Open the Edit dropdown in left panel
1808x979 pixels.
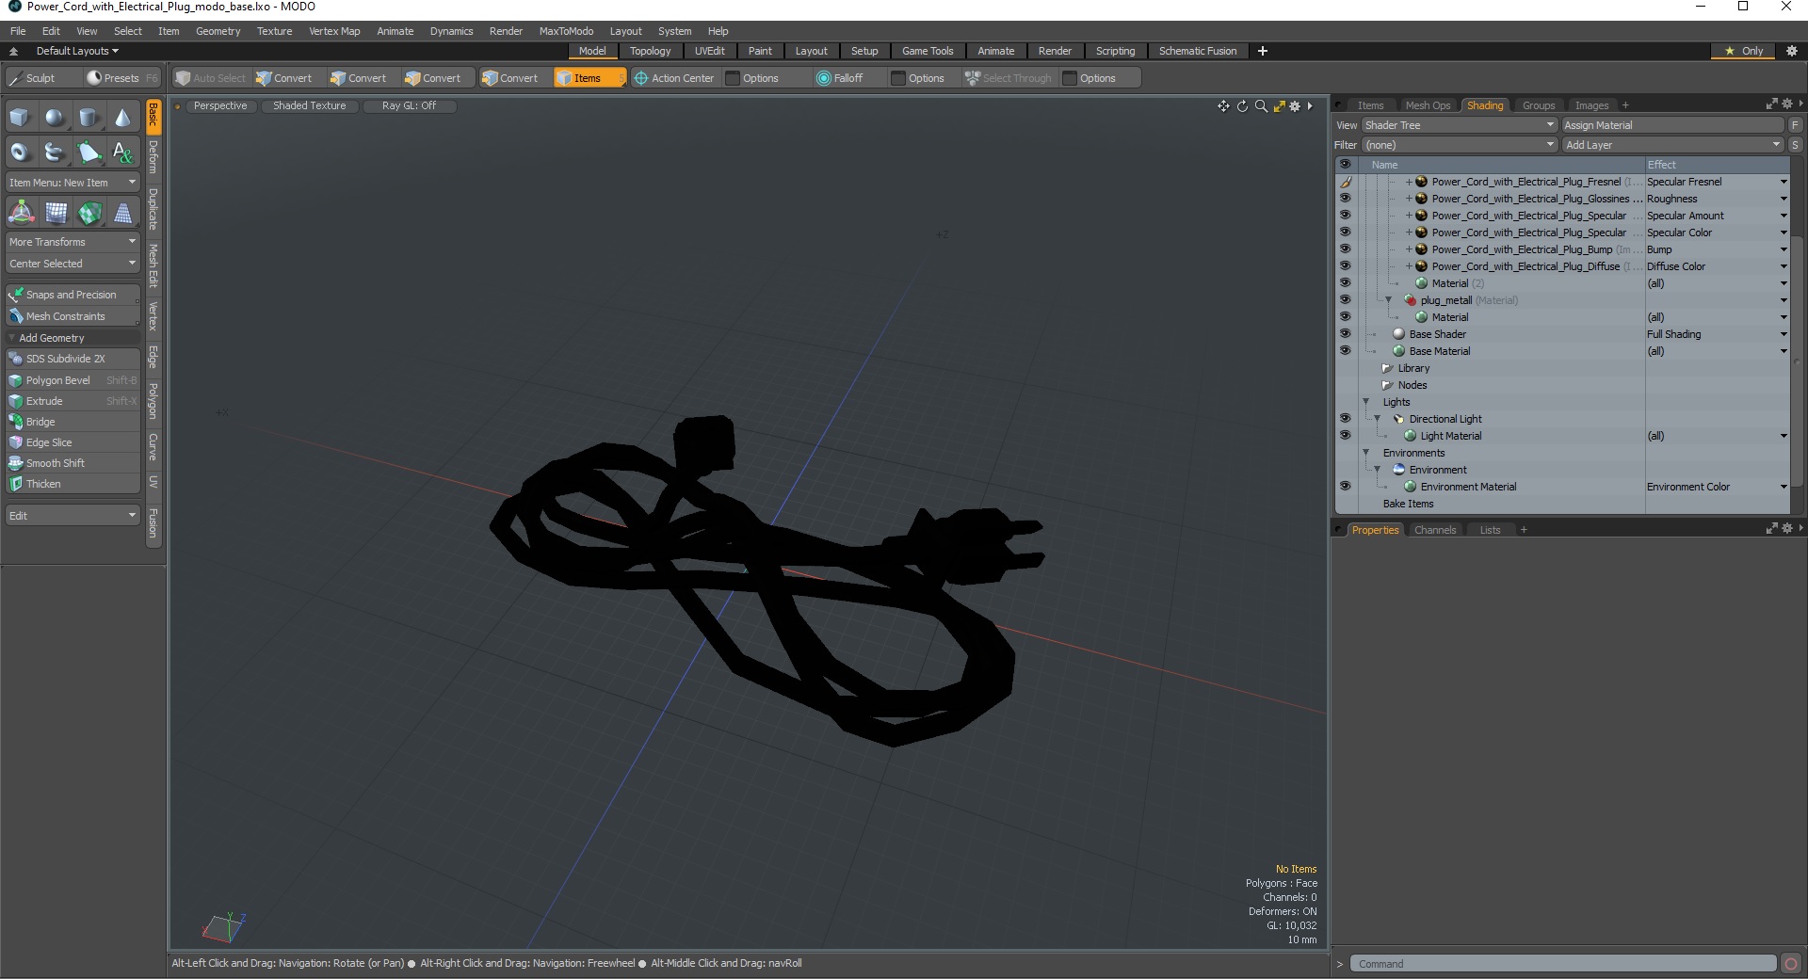[x=73, y=516]
